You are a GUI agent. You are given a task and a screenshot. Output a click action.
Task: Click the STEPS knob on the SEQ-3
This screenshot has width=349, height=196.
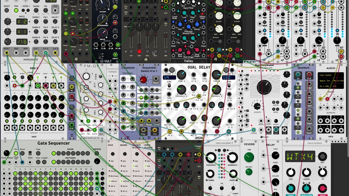coord(30,78)
